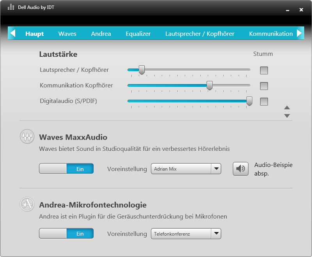The image size is (312, 257).
Task: Click the Kommunikation Kopfhörer volume slider handle
Action: [209, 85]
